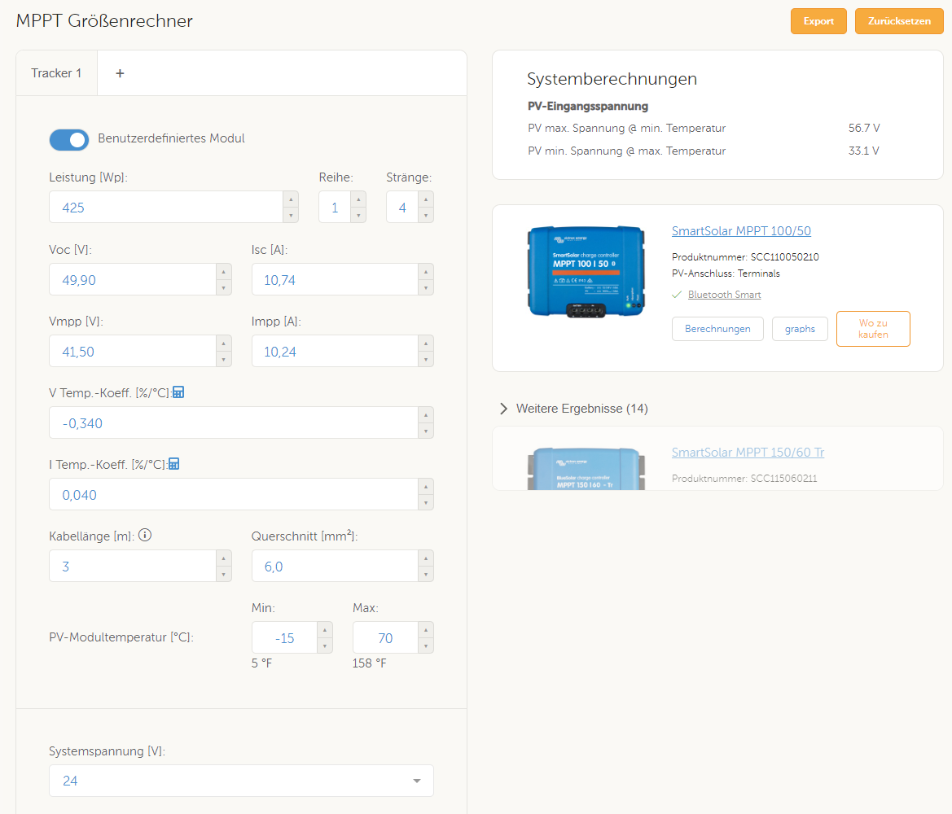Increase Reihe count
Image resolution: width=952 pixels, height=814 pixels.
(358, 199)
